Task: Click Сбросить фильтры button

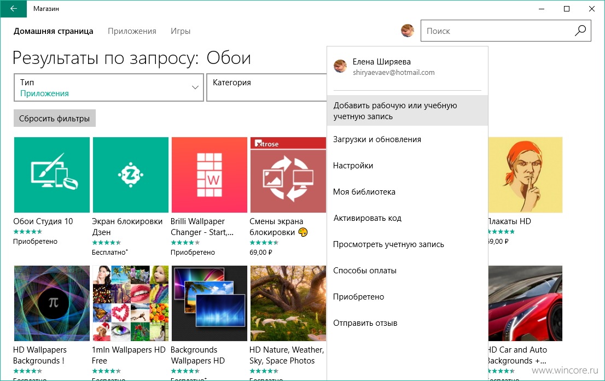Action: point(54,119)
